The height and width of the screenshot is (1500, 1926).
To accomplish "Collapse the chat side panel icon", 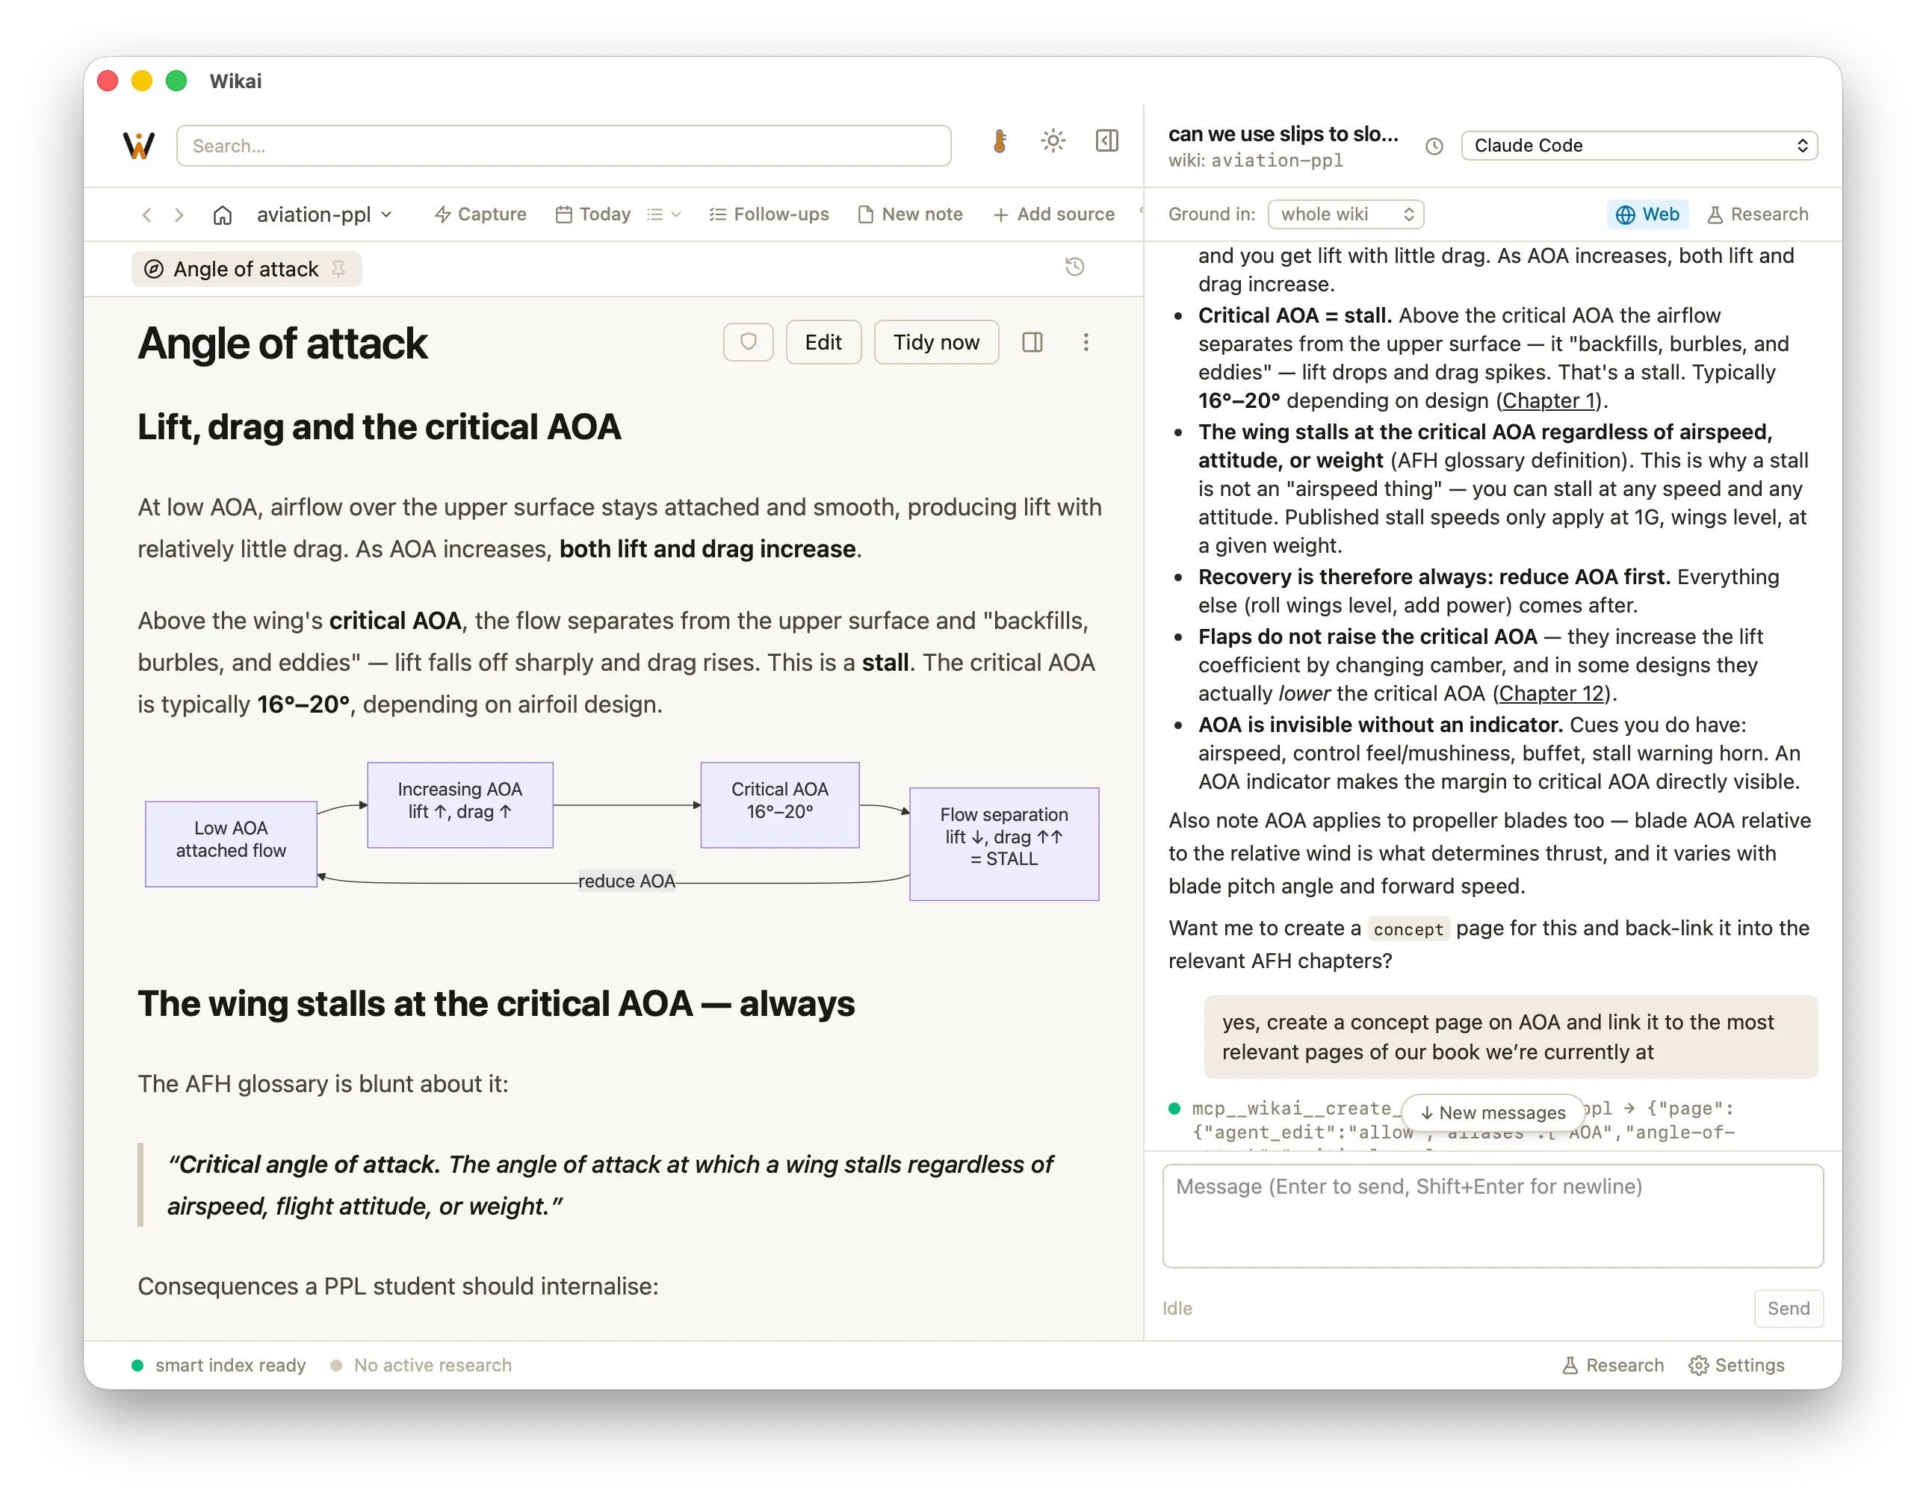I will point(1106,141).
